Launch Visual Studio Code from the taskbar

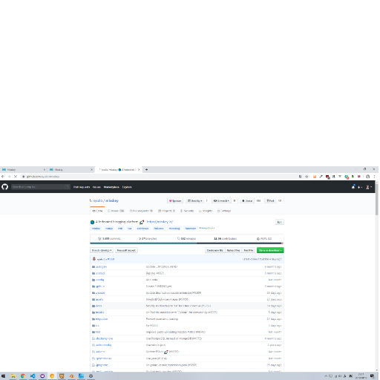pyautogui.click(x=33, y=376)
